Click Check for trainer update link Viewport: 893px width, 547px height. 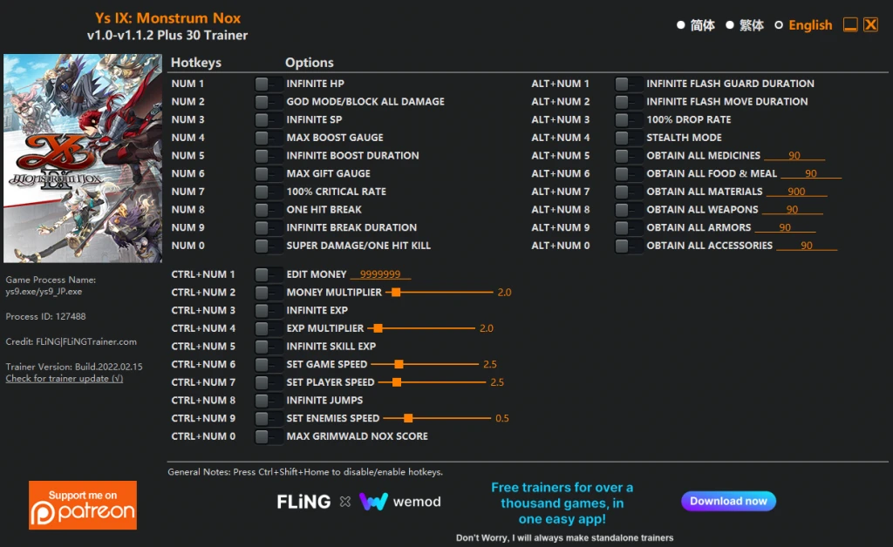(x=64, y=379)
